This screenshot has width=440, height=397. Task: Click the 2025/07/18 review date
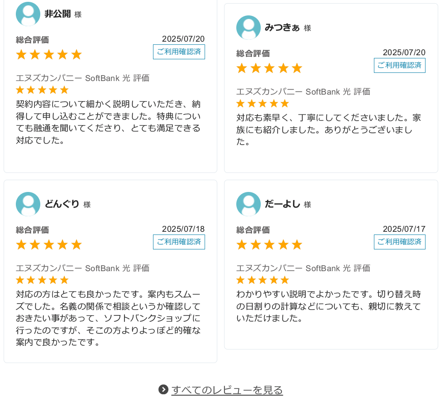tap(183, 229)
